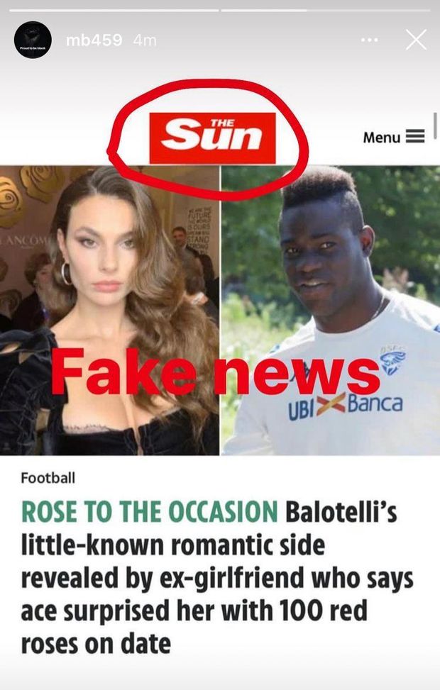Open the ROSE TO THE OCCASION headline

[150, 512]
